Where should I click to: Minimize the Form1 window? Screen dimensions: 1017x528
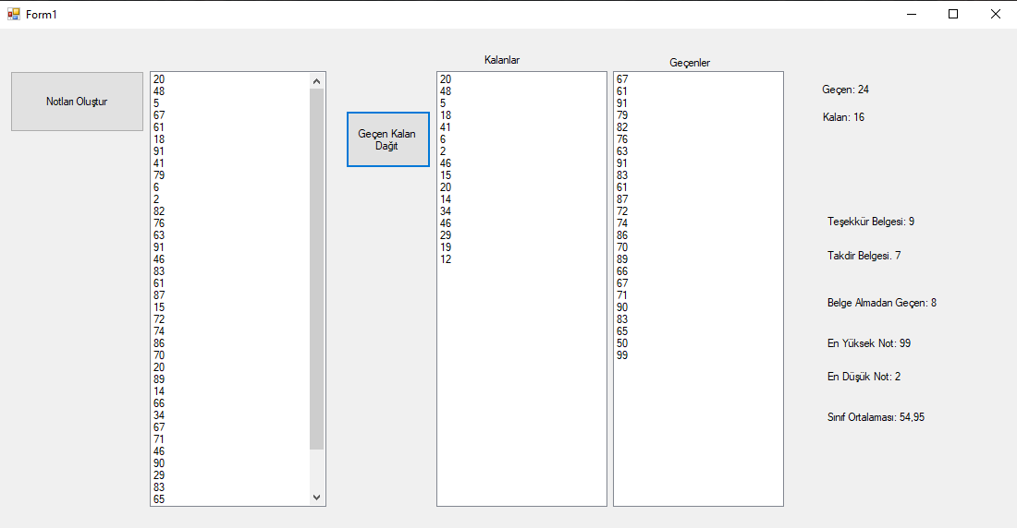click(x=911, y=14)
